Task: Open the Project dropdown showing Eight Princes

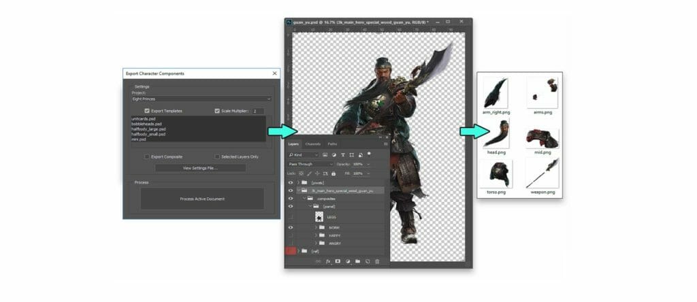Action: click(201, 99)
